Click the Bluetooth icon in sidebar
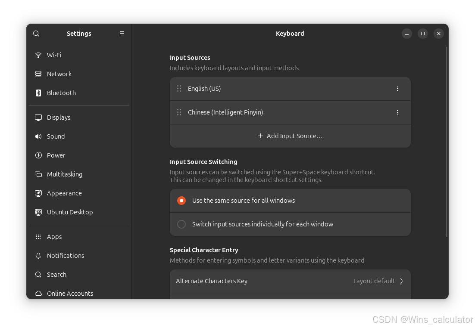This screenshot has width=475, height=328. pos(38,93)
